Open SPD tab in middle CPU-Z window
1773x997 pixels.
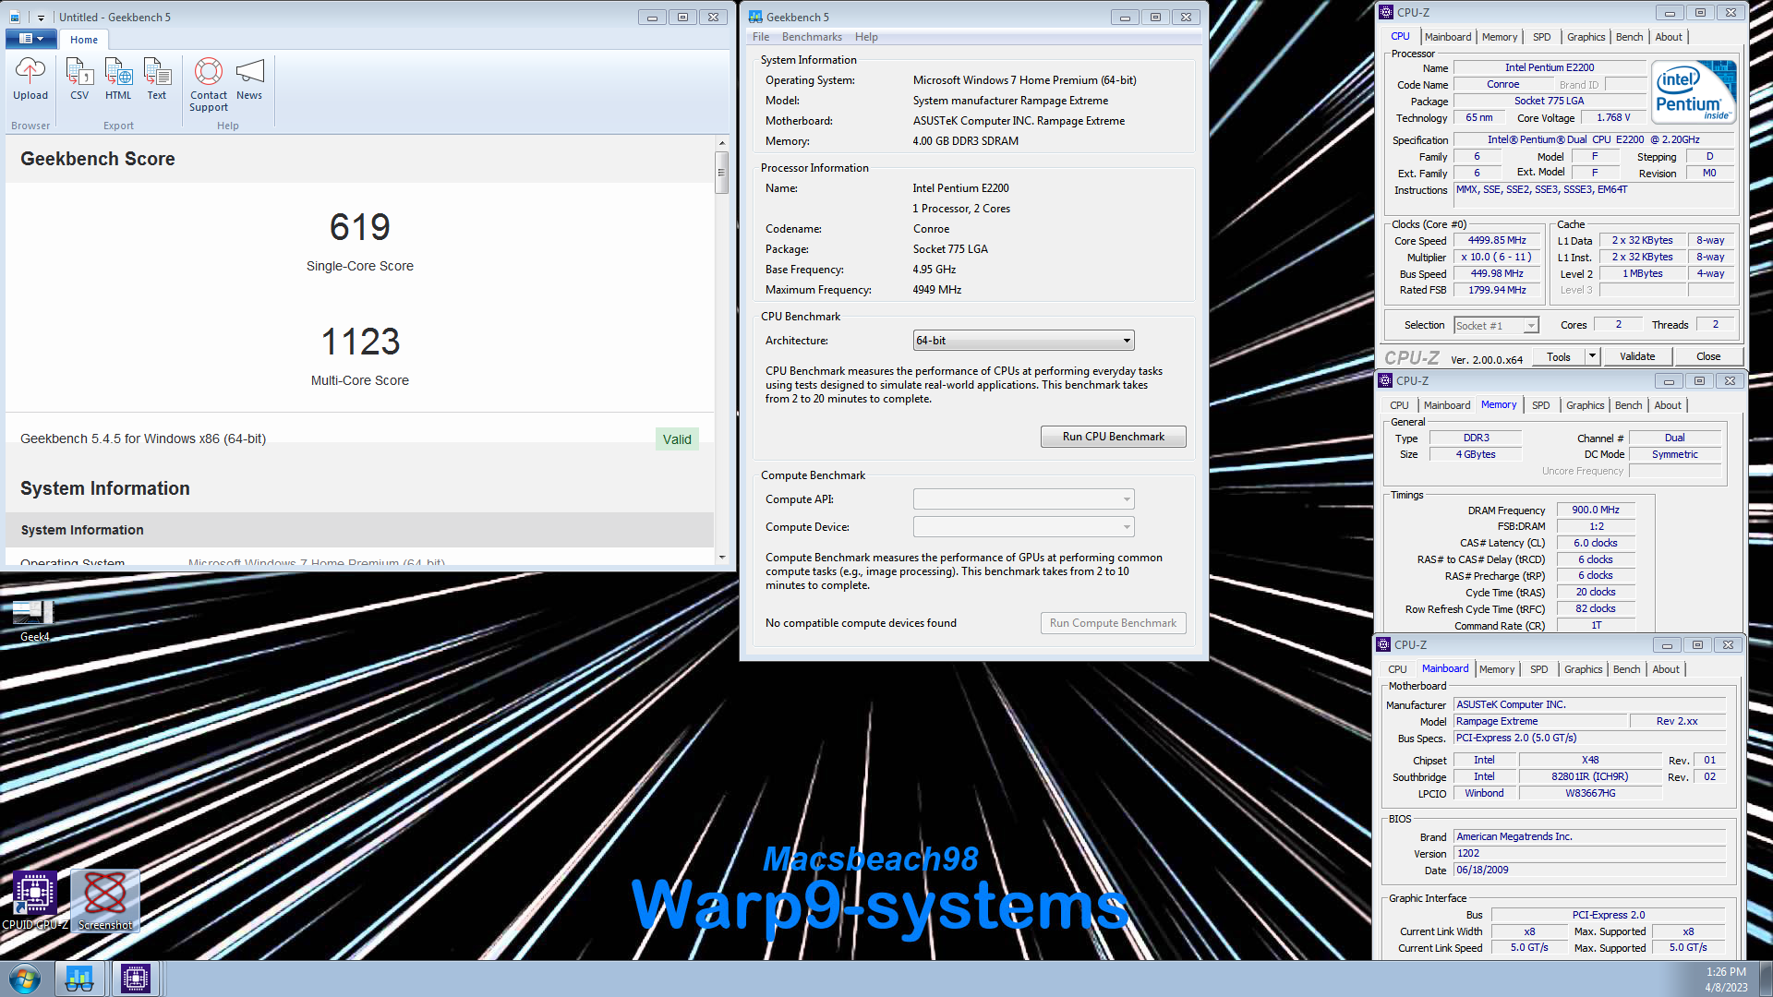coord(1540,405)
